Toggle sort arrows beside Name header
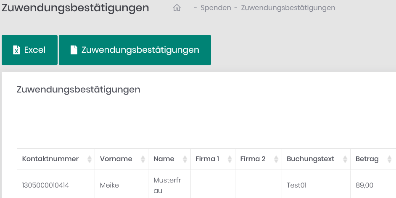396x198 pixels. (185, 159)
